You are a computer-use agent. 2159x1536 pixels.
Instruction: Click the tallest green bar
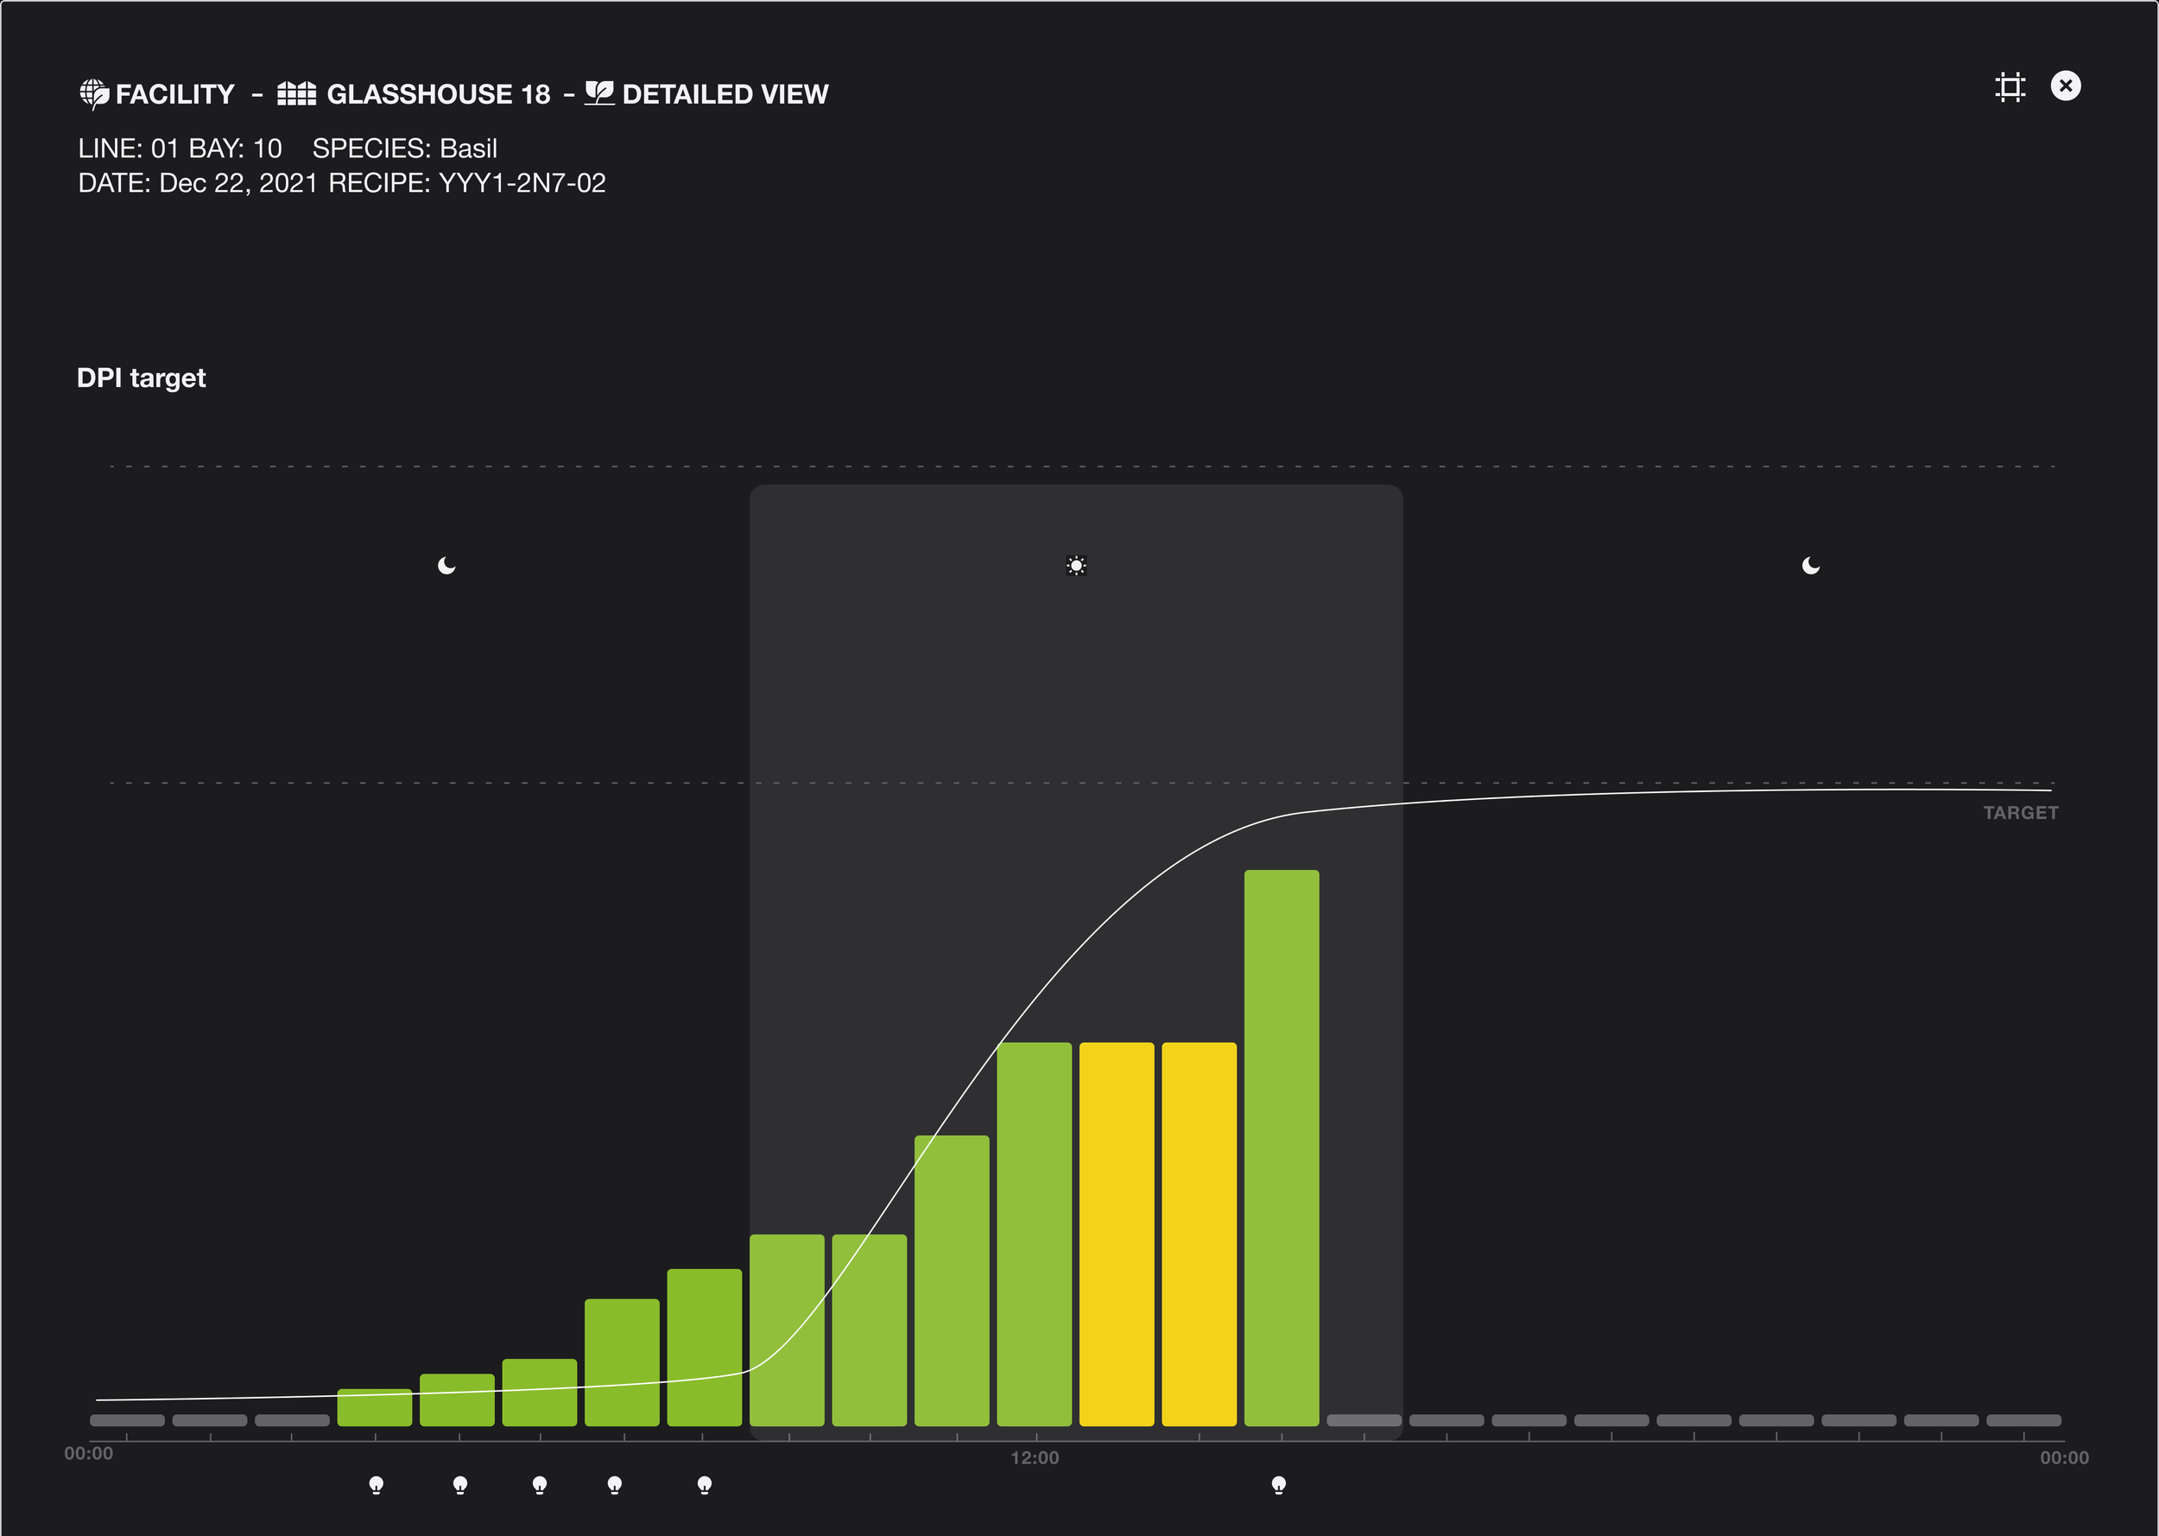(1281, 1146)
